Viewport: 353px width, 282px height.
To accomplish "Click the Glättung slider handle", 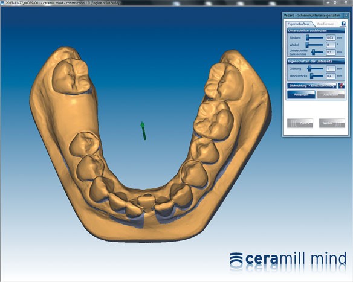I will 309,68.
